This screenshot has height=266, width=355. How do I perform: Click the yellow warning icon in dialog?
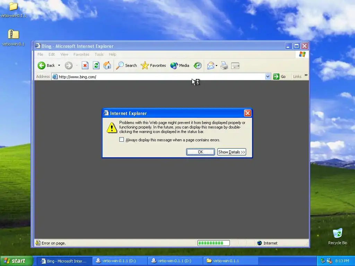tap(112, 128)
